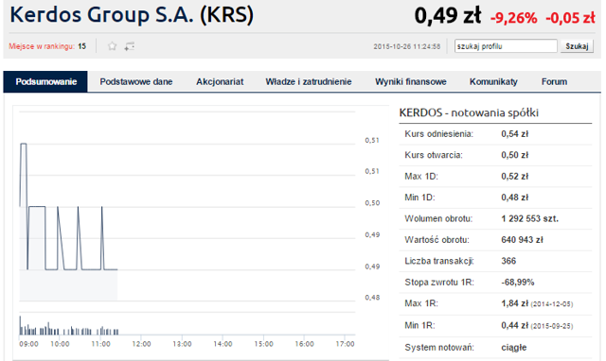Click the Kerdos Group S.A. (KRS) heading
The image size is (606, 361).
pyautogui.click(x=132, y=15)
